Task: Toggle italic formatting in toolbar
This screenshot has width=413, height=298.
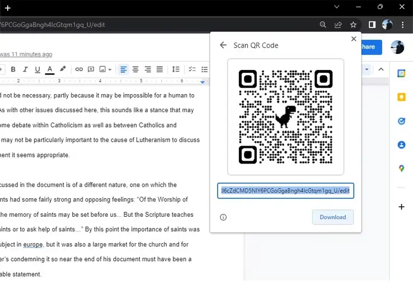Action: 25,69
